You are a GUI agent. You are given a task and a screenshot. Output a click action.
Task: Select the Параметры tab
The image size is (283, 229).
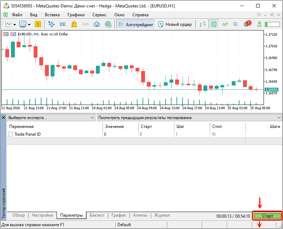(x=71, y=215)
